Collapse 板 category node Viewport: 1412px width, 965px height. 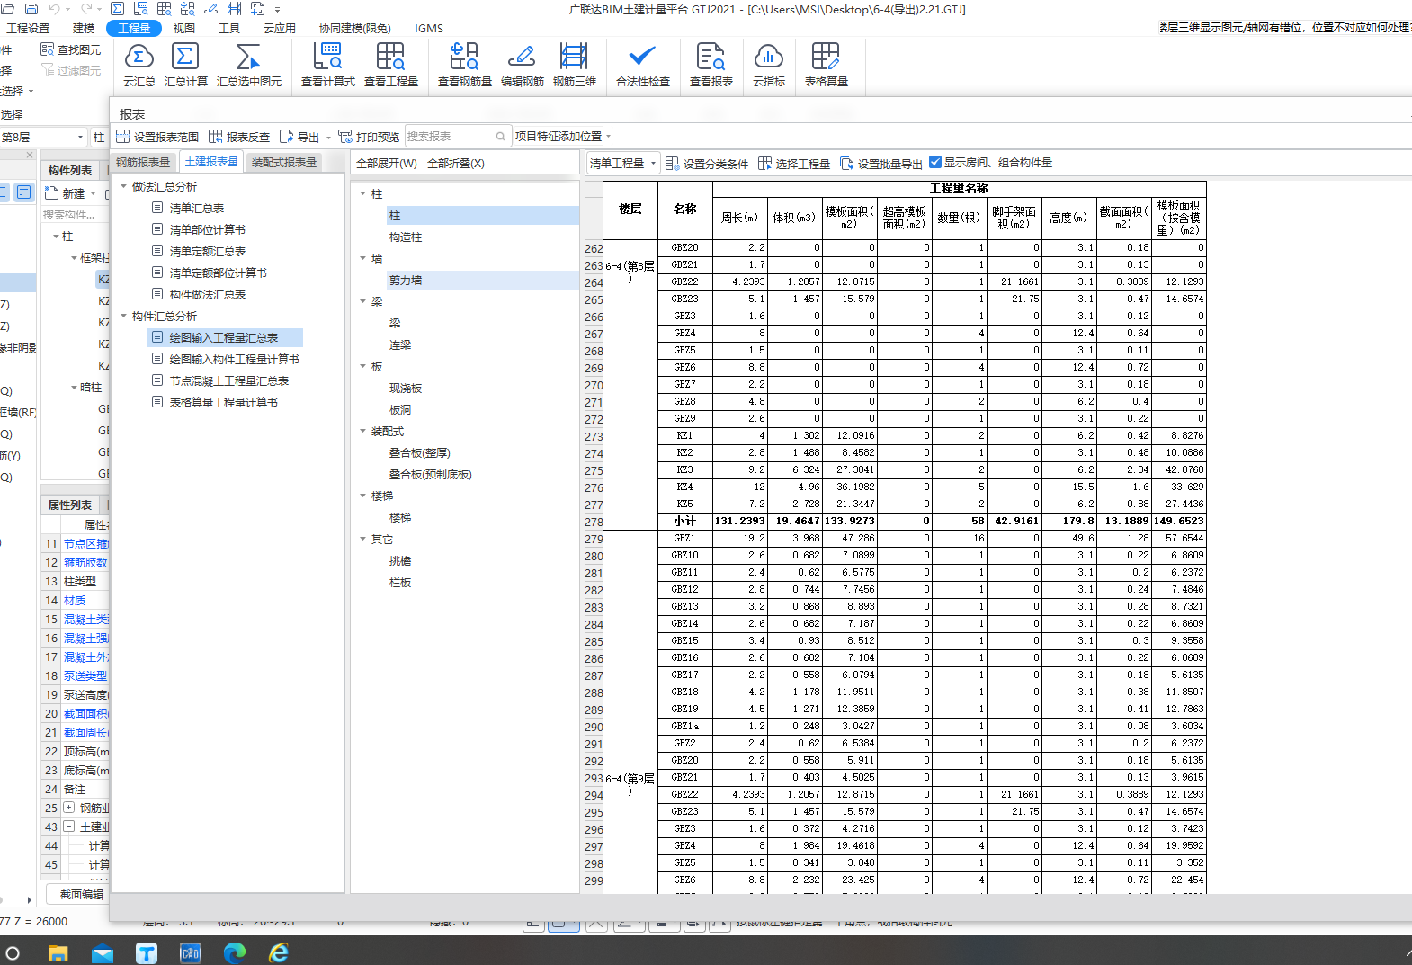pos(363,366)
